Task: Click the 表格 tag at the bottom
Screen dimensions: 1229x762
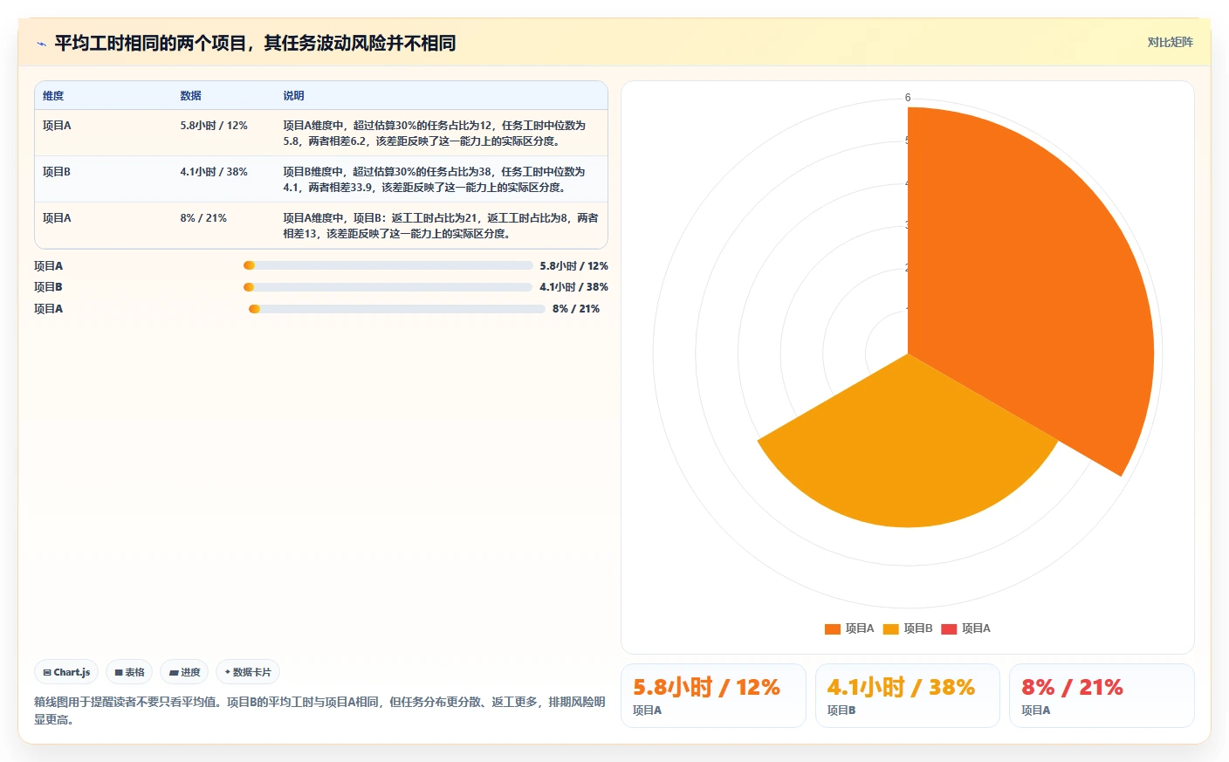Action: click(129, 672)
